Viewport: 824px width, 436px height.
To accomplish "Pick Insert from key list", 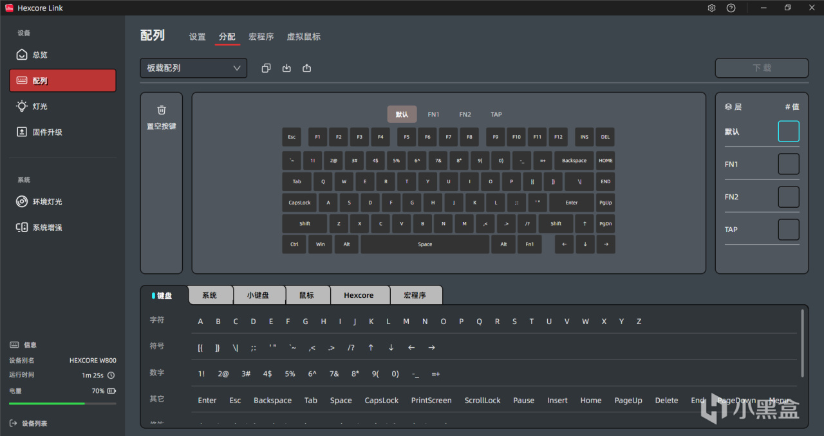I will [x=557, y=400].
